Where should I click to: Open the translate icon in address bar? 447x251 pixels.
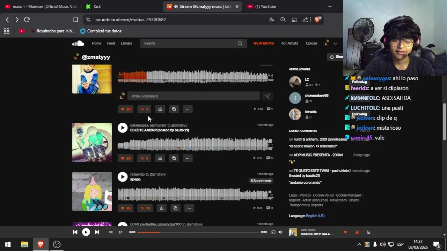click(x=272, y=20)
